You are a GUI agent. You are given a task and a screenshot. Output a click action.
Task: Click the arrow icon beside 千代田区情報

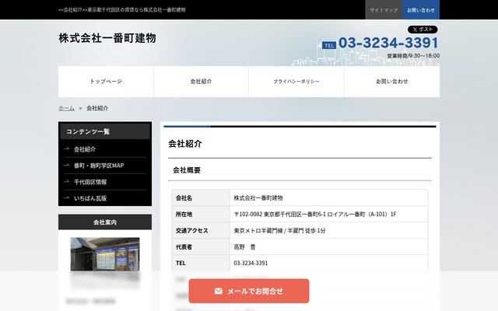point(67,181)
